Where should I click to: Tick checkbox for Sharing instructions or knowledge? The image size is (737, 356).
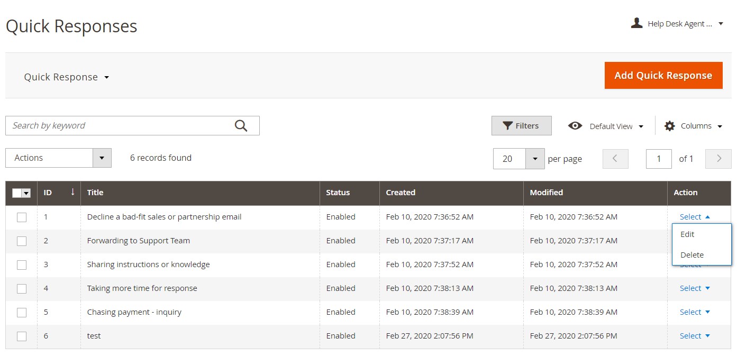[22, 264]
